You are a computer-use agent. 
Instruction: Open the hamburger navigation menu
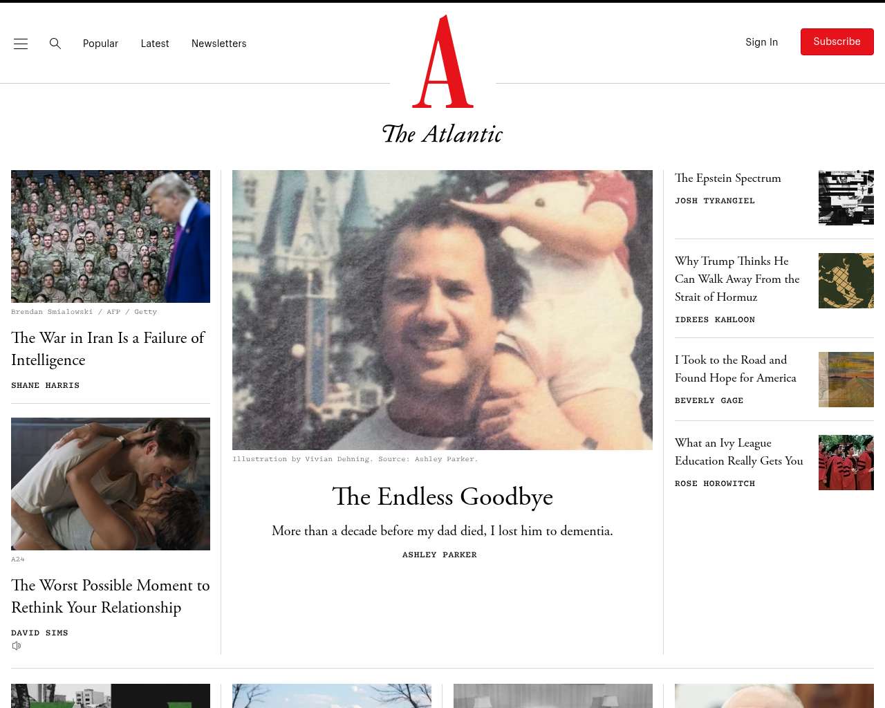(x=21, y=44)
